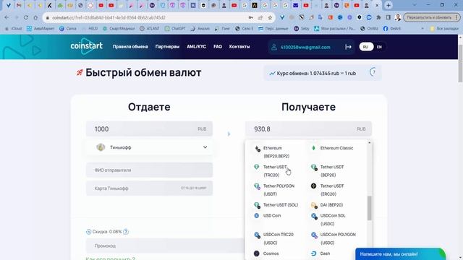Viewport: 463px width, 260px height.
Task: Open the Тинькофф payment method dropdown
Action: pyautogui.click(x=150, y=147)
